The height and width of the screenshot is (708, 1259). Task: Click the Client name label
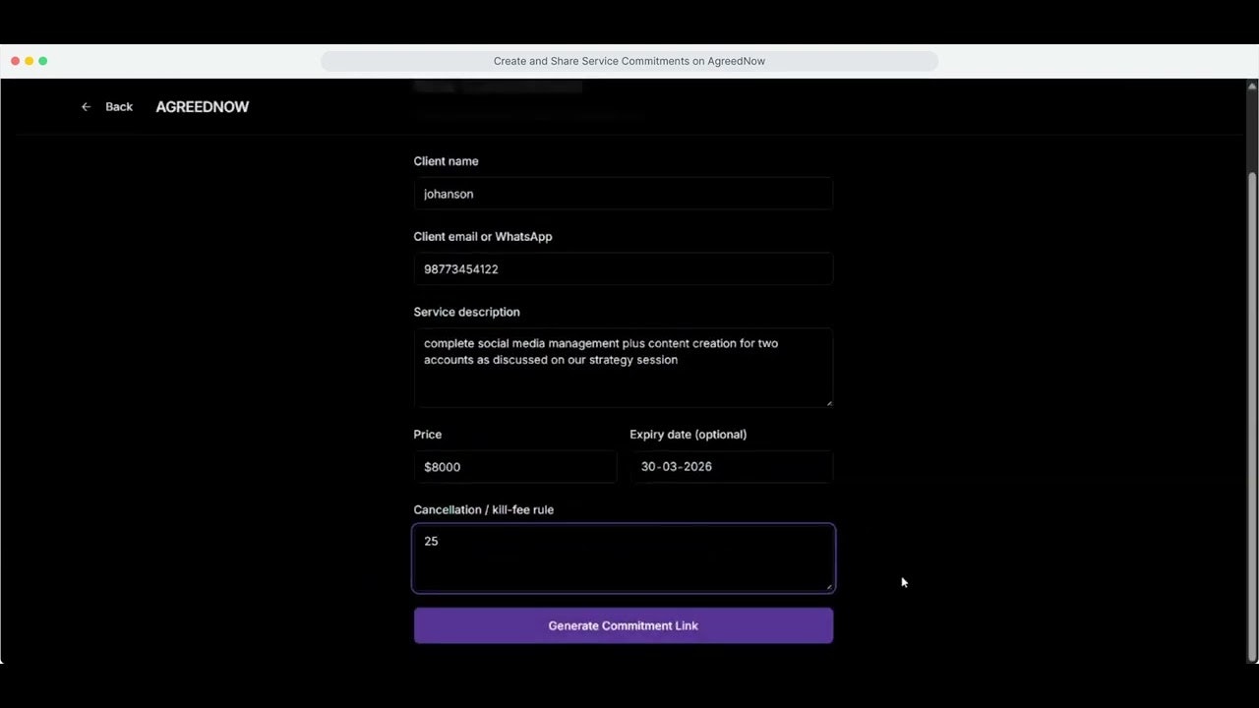coord(446,161)
